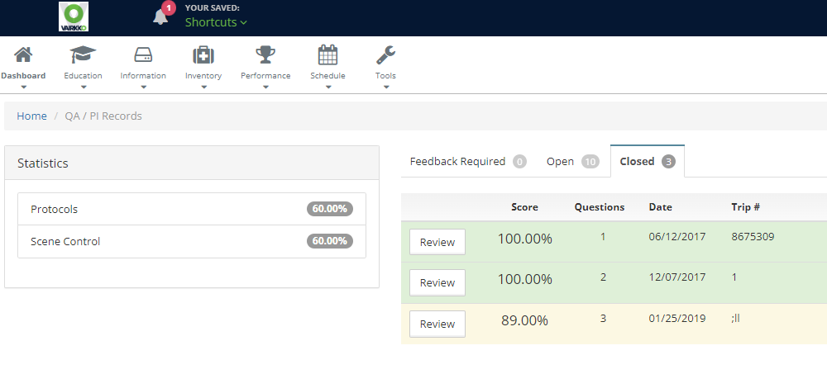Open the Inventory medical kit icon

pyautogui.click(x=203, y=55)
